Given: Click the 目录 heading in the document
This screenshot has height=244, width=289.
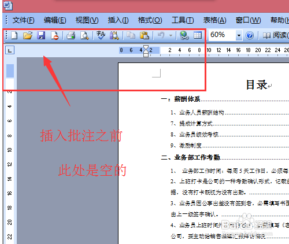Looking at the screenshot, I should 257,85.
